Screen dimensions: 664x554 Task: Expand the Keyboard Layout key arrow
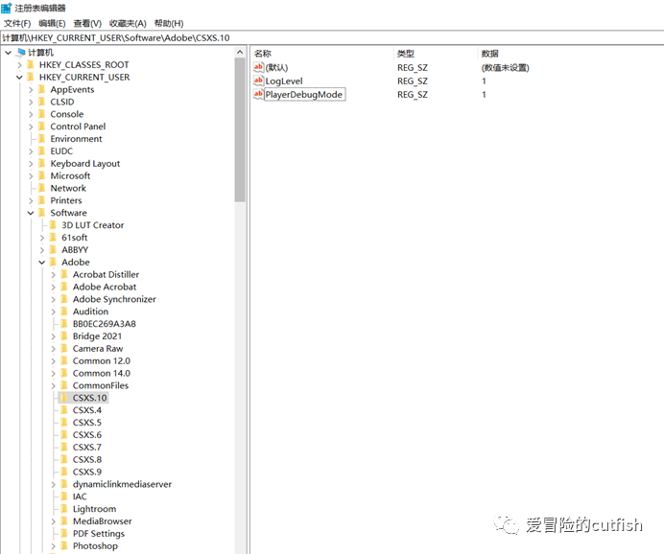[x=31, y=163]
